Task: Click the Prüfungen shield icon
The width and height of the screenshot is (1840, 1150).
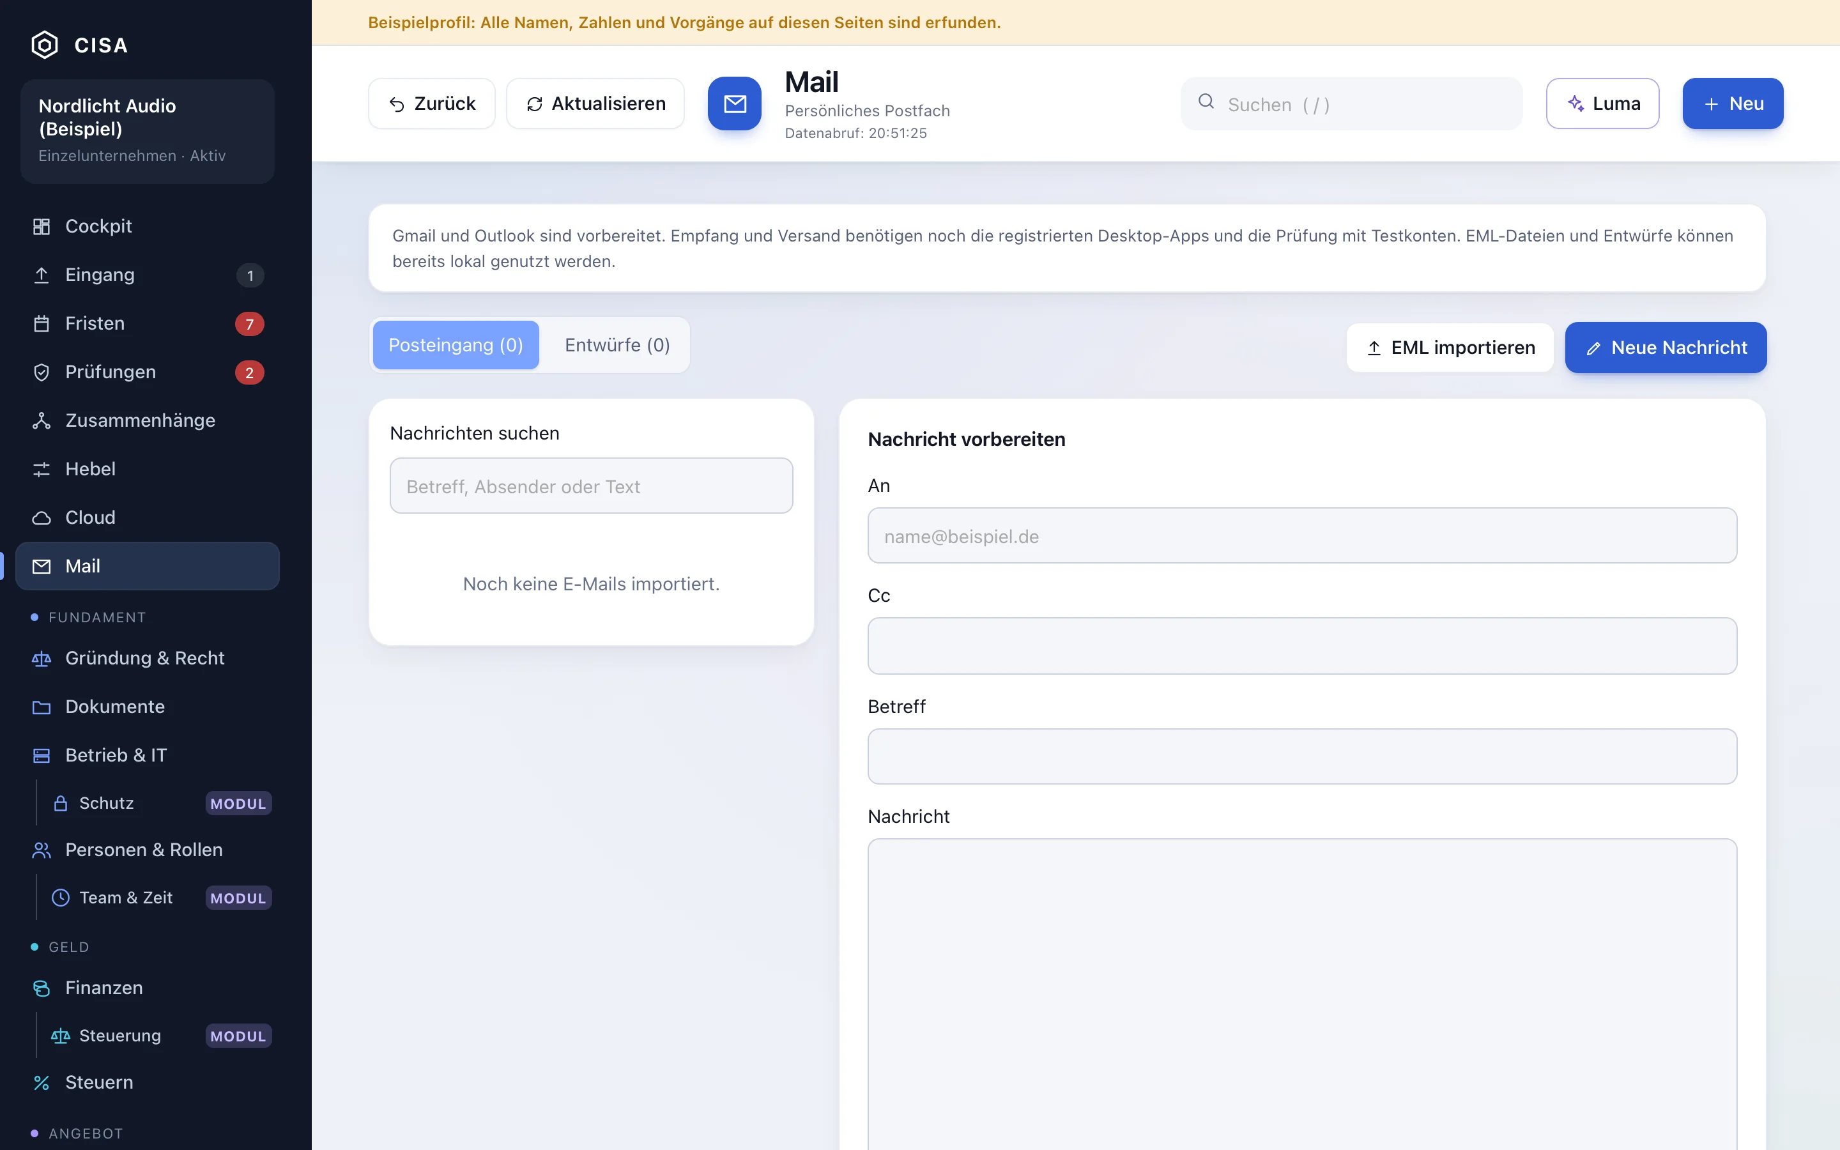Action: 41,372
